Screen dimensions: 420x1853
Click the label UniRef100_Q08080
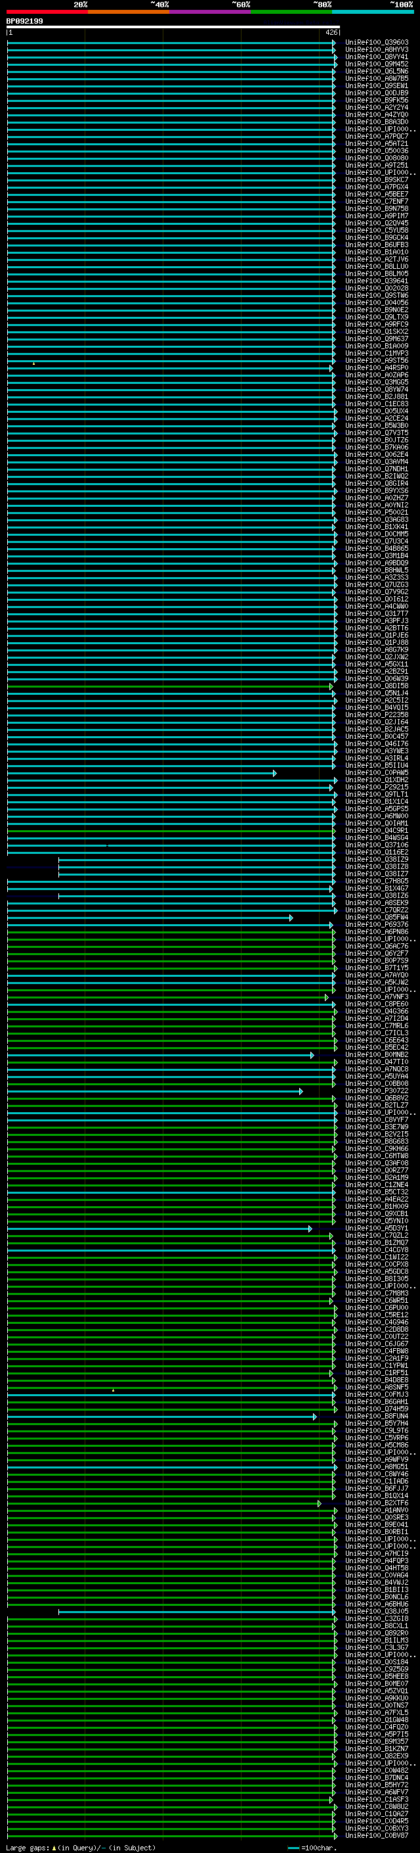(377, 158)
